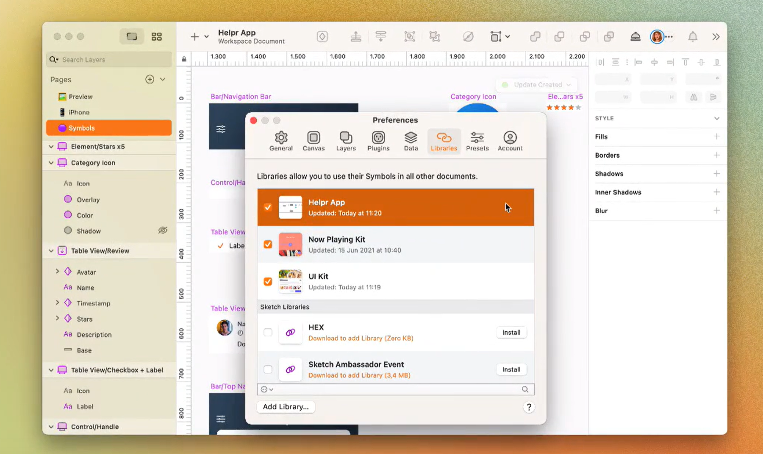Click the Ungroup toolbar icon
Image resolution: width=763 pixels, height=454 pixels.
click(x=435, y=36)
